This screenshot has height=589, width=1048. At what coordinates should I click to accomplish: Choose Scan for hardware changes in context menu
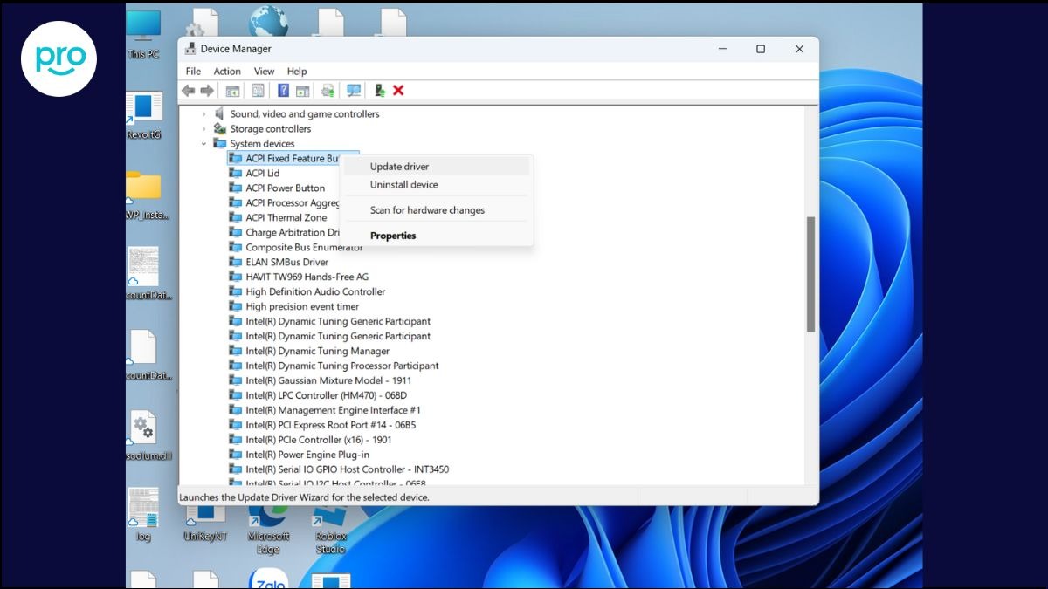pos(437,210)
